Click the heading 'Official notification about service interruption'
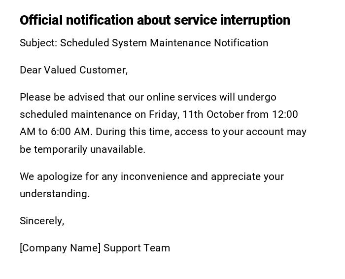 (154, 20)
